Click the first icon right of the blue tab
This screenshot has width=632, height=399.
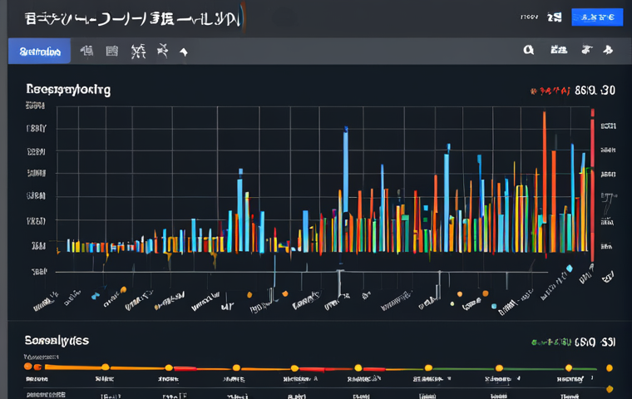click(86, 52)
